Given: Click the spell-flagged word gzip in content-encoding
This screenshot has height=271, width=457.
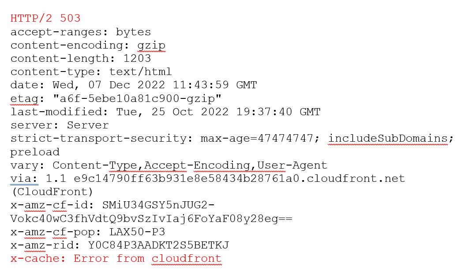Looking at the screenshot, I should pos(151,45).
